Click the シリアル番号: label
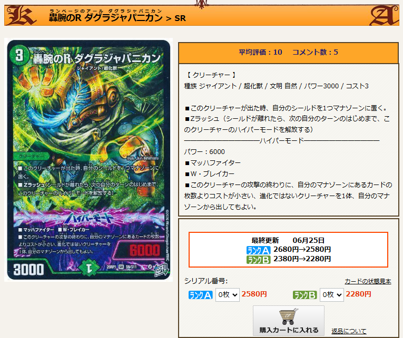The width and height of the screenshot is (403, 338). pyautogui.click(x=206, y=281)
